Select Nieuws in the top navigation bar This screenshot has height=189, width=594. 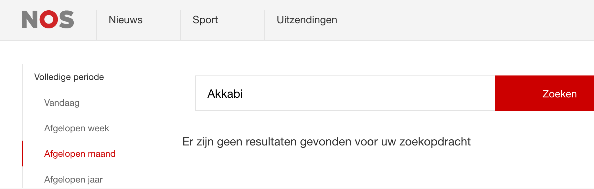(x=126, y=20)
